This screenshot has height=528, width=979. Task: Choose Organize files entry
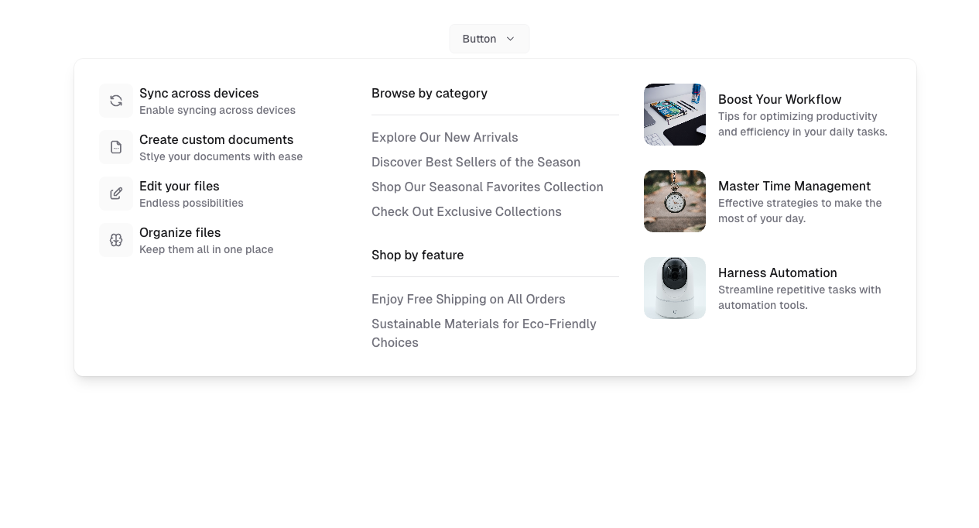180,233
